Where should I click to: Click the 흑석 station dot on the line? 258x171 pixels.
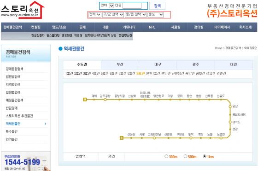point(201,138)
